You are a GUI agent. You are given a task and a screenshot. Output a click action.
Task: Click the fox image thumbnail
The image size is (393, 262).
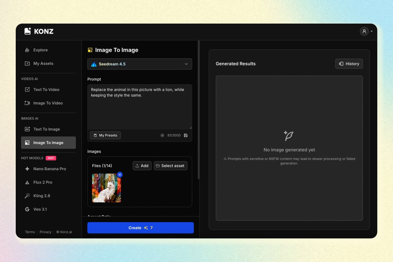pyautogui.click(x=106, y=188)
